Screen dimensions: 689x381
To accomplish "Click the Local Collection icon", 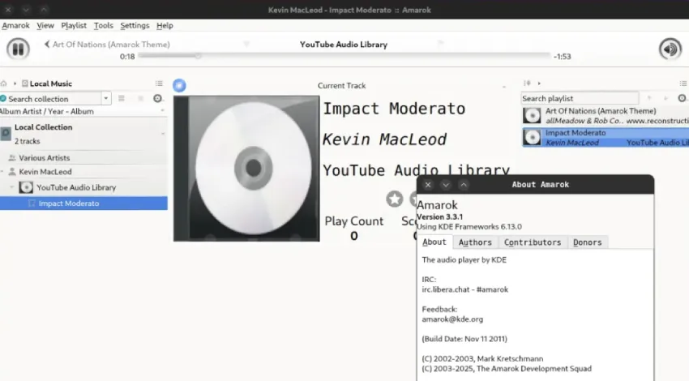I will 6,133.
